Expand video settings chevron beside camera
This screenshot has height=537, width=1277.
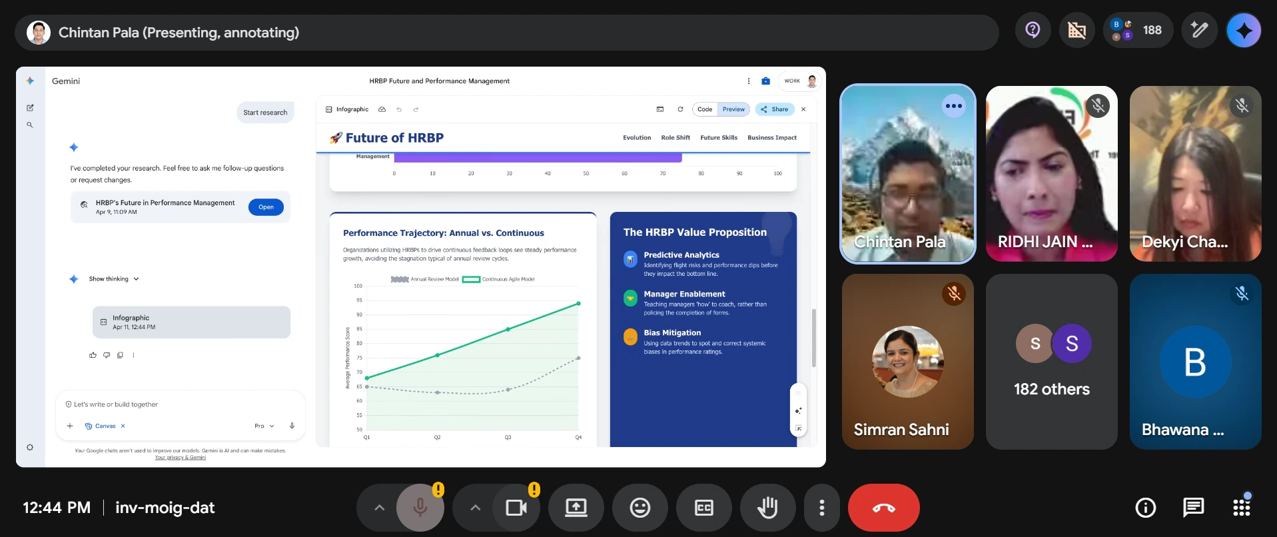point(475,508)
